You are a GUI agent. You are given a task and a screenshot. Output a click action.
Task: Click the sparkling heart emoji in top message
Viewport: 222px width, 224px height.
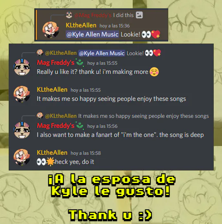155,34
